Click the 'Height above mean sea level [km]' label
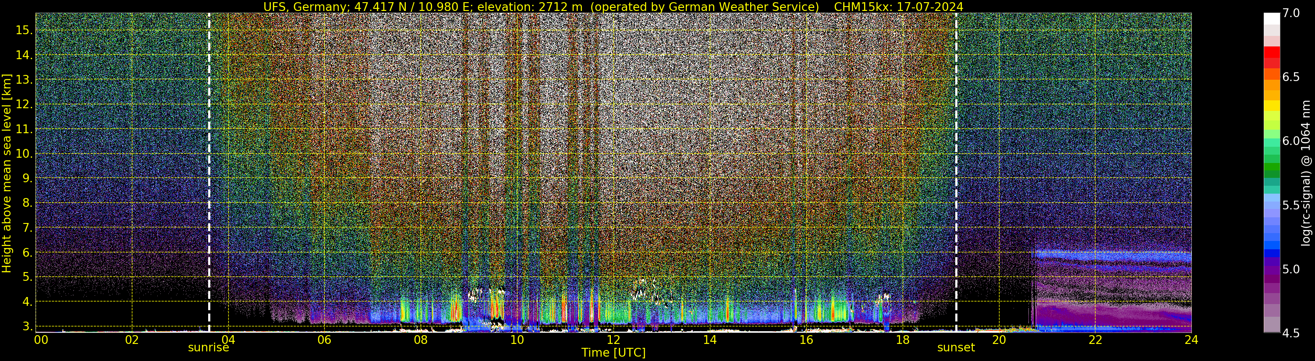Viewport: 1315px width, 361px height. (7, 173)
